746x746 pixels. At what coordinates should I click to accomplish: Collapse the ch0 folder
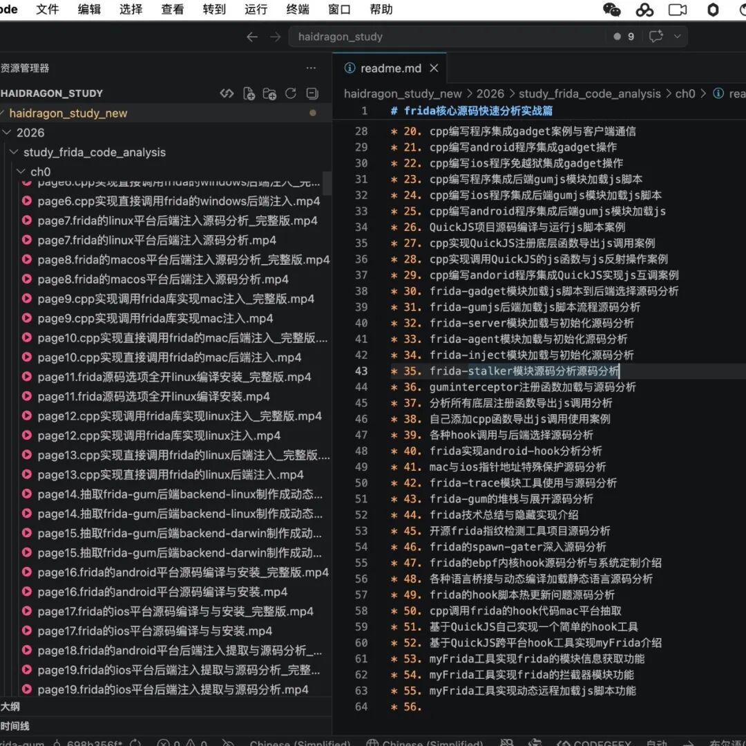(21, 171)
